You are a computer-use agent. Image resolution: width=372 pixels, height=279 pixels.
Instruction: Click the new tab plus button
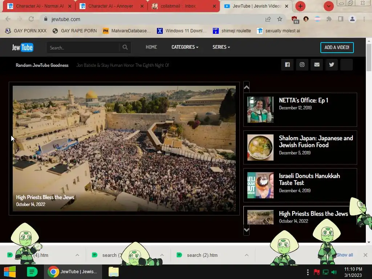300,6
